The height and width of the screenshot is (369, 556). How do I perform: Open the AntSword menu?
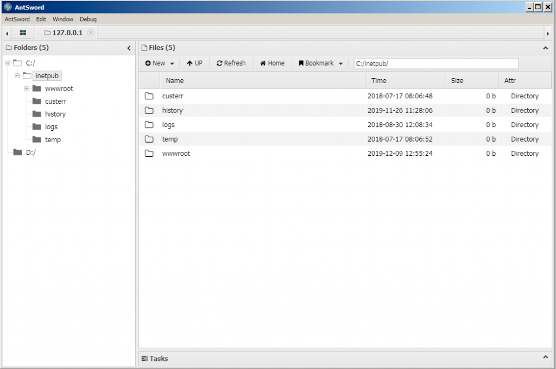(17, 19)
